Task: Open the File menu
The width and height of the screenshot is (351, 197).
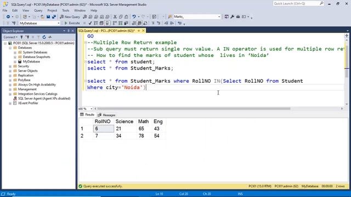Action: [5, 10]
